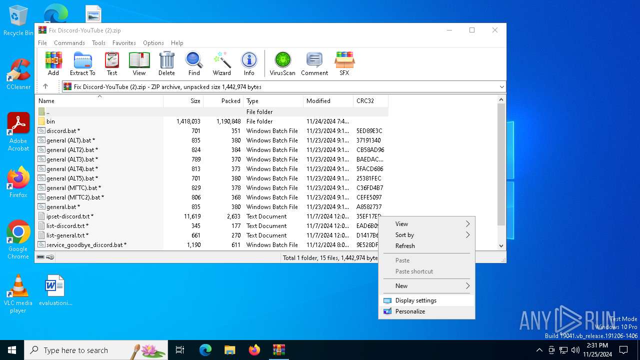This screenshot has width=640, height=360.
Task: Open the Help menu
Action: click(x=177, y=43)
